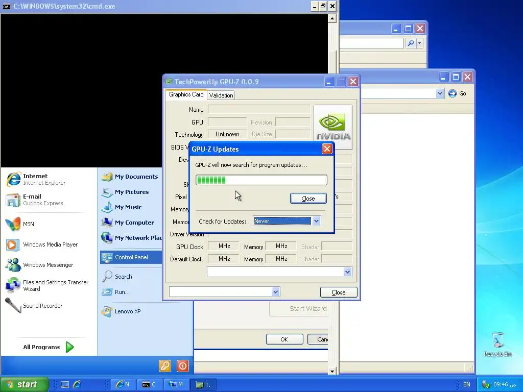The width and height of the screenshot is (523, 392).
Task: Switch to the cmd.exe taskbar button
Action: (x=151, y=384)
